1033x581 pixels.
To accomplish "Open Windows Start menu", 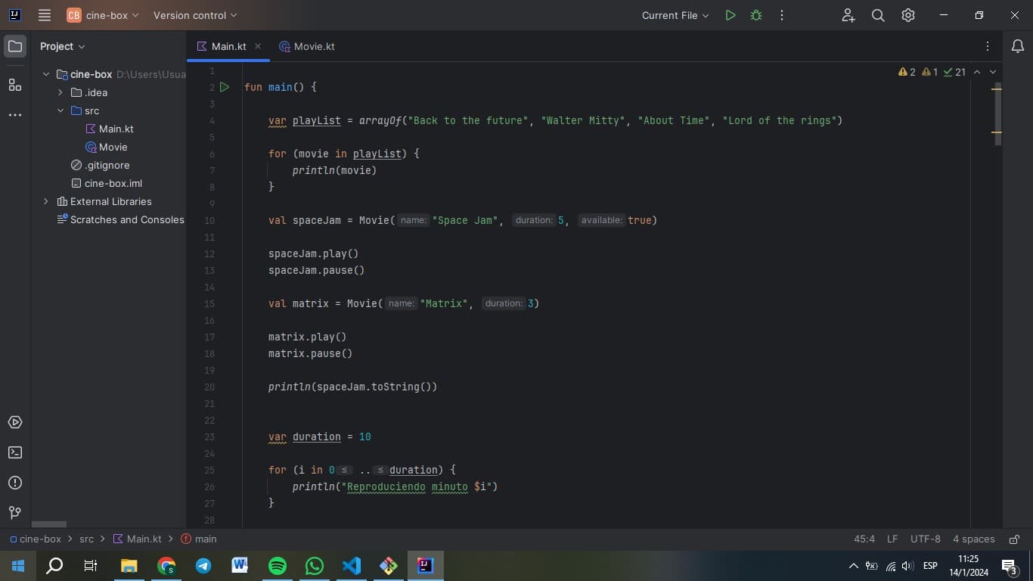I will [x=18, y=566].
